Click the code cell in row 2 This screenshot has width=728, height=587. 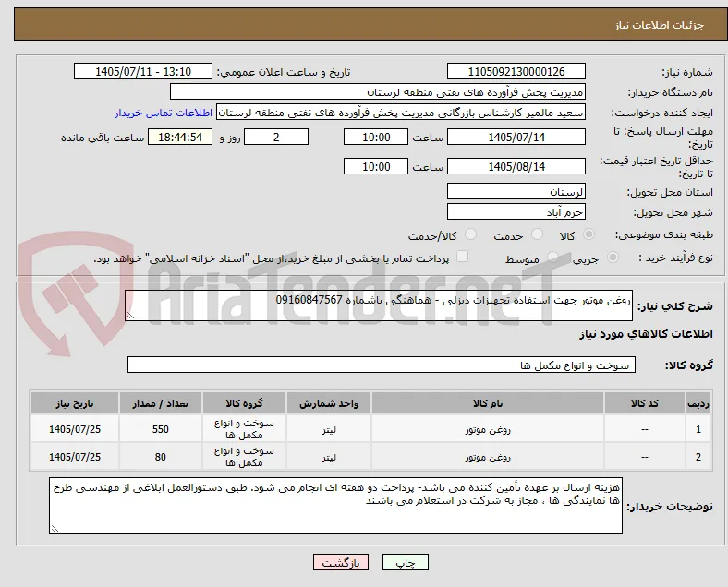pyautogui.click(x=645, y=457)
